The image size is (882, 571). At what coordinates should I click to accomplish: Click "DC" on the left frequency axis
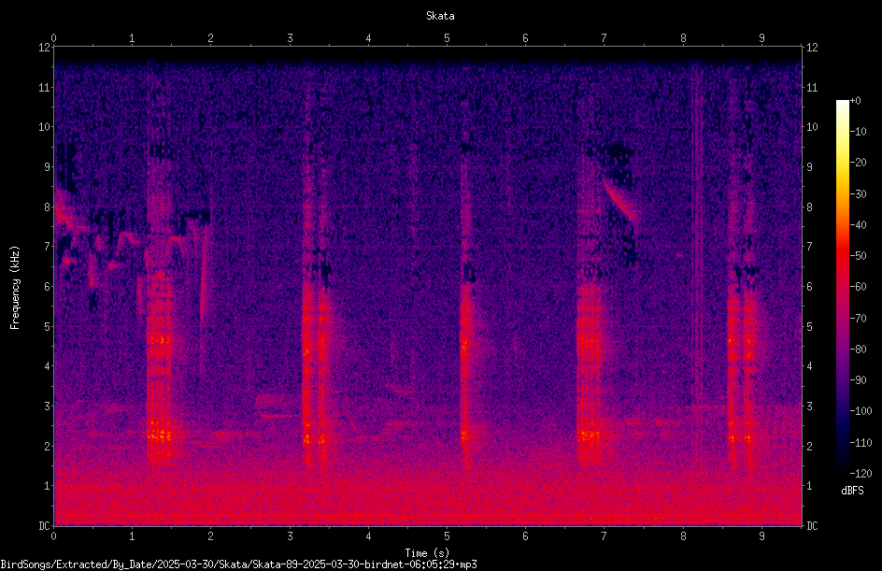click(x=45, y=525)
